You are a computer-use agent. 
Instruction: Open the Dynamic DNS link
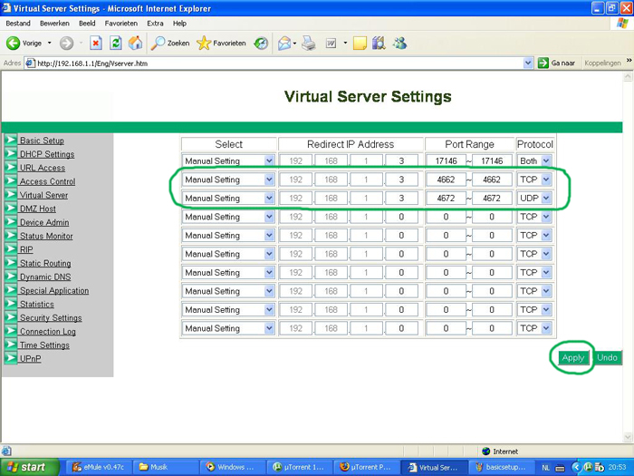tap(45, 277)
